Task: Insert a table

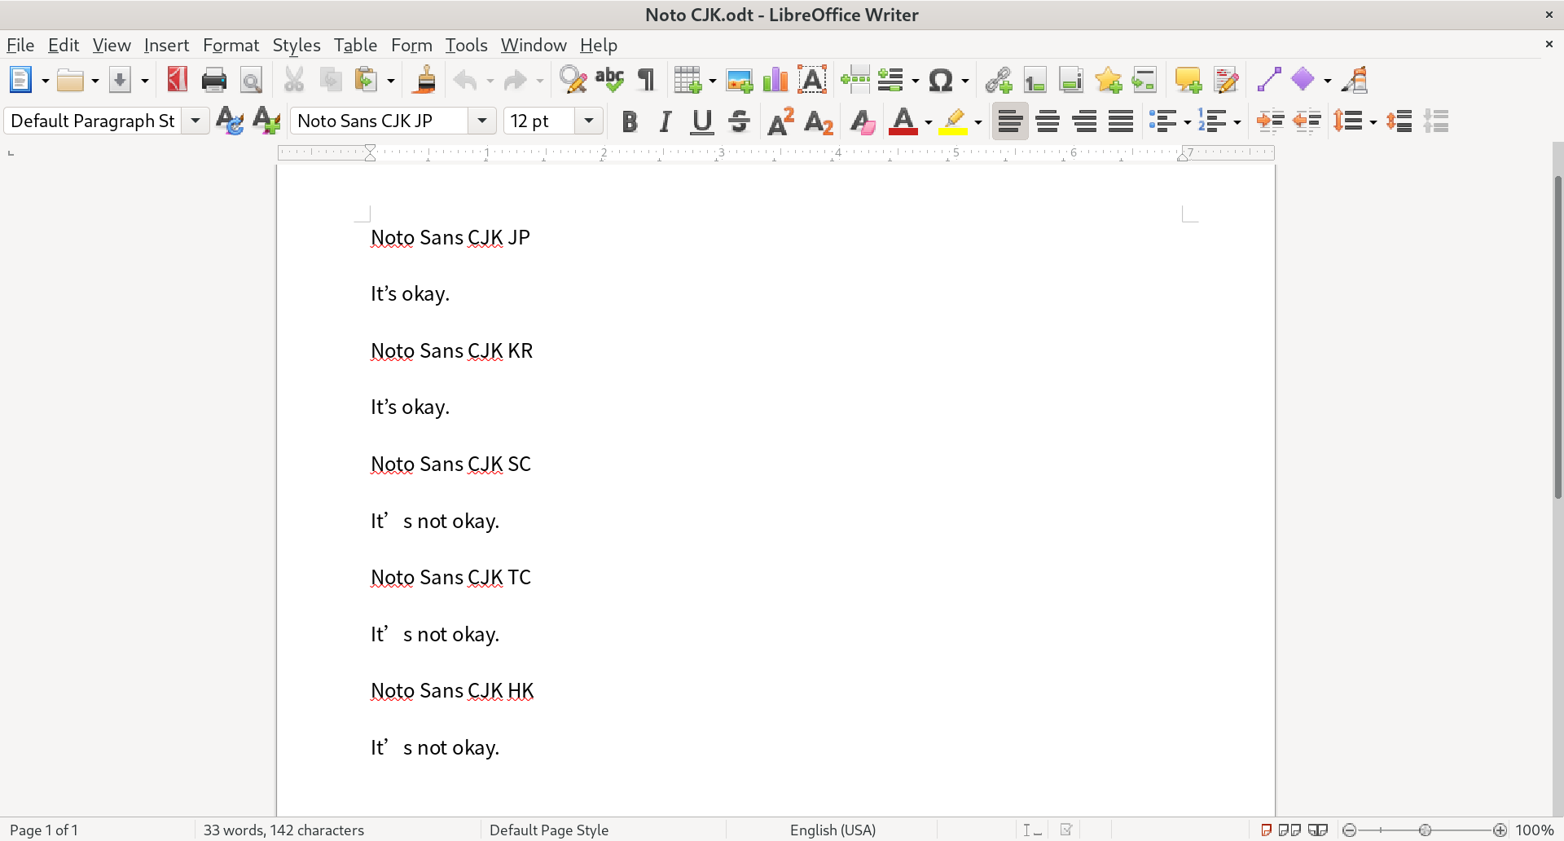Action: coord(688,80)
